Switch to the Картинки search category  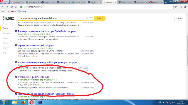click(x=6, y=33)
